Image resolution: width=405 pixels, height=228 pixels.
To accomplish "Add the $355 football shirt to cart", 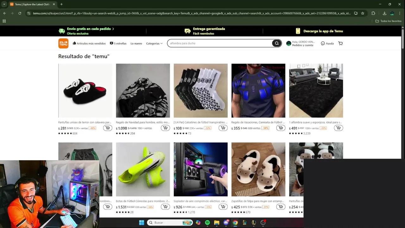I will [x=281, y=128].
